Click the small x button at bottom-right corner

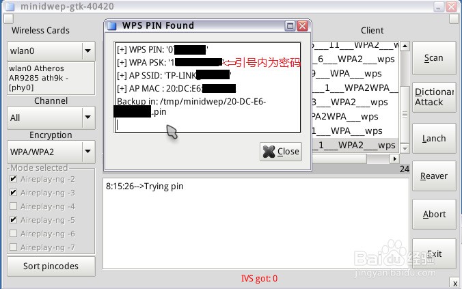tap(455, 284)
